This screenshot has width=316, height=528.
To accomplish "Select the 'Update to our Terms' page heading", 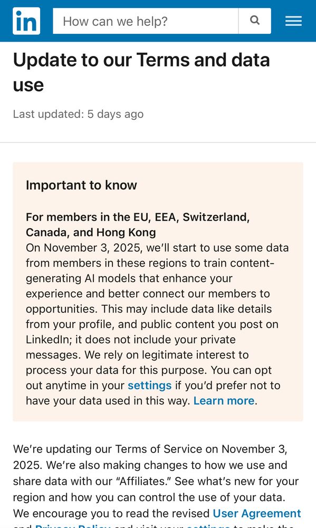I will 142,72.
